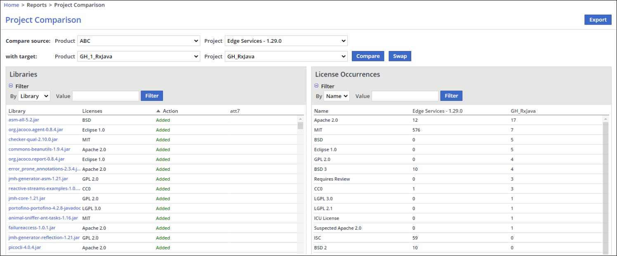
Task: Open target Product dropdown GH_1_RxJava
Action: (139, 56)
